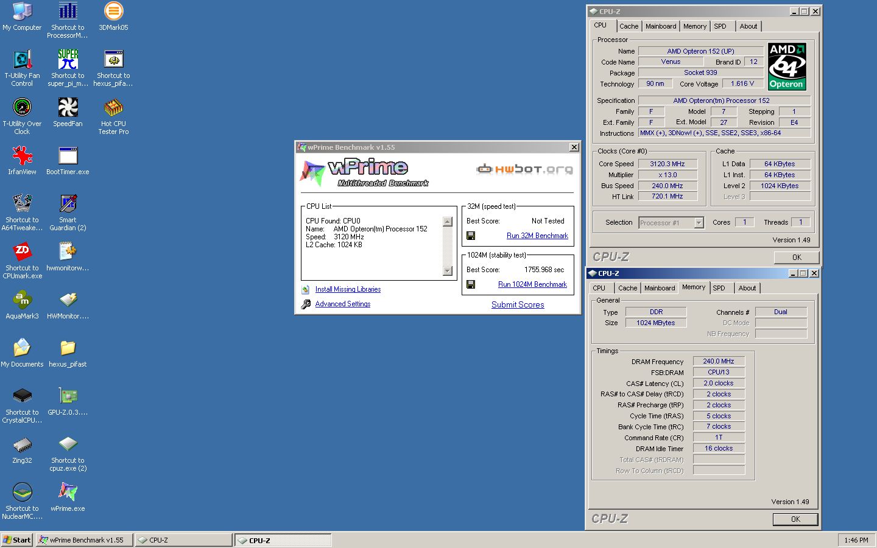Open the hexus_pifa shortcut icon

113,59
